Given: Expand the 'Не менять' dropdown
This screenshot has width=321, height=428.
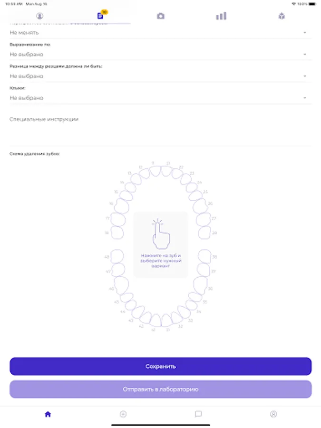Looking at the screenshot, I should click(x=160, y=32).
